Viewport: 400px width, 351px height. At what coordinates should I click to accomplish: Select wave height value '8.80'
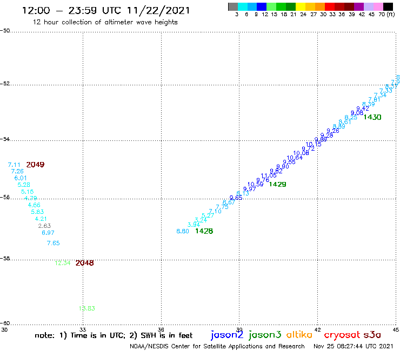coord(183,231)
